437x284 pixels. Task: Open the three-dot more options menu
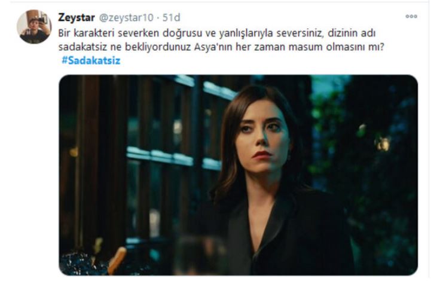[411, 17]
